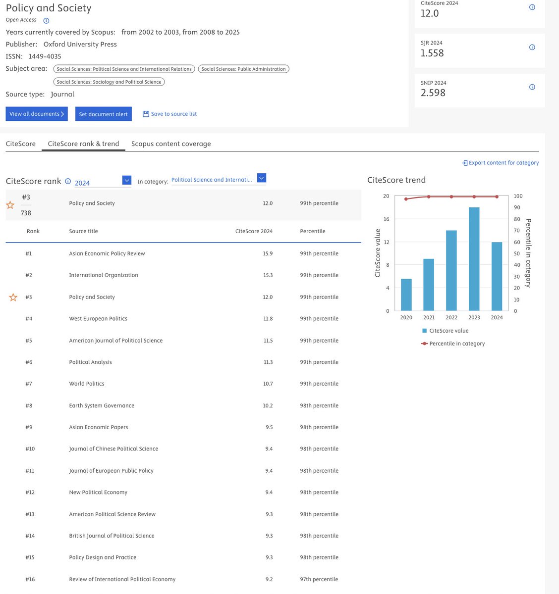Open the Scopus content coverage tab
The image size is (559, 594).
click(171, 144)
